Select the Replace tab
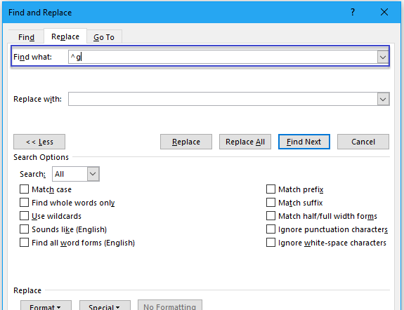Viewport: 404px width, 310px height. coord(65,36)
